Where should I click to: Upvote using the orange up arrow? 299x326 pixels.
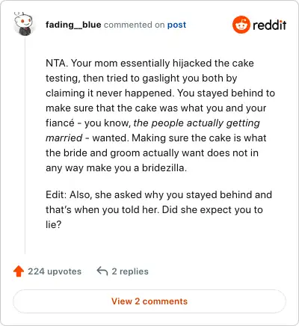coord(19,271)
